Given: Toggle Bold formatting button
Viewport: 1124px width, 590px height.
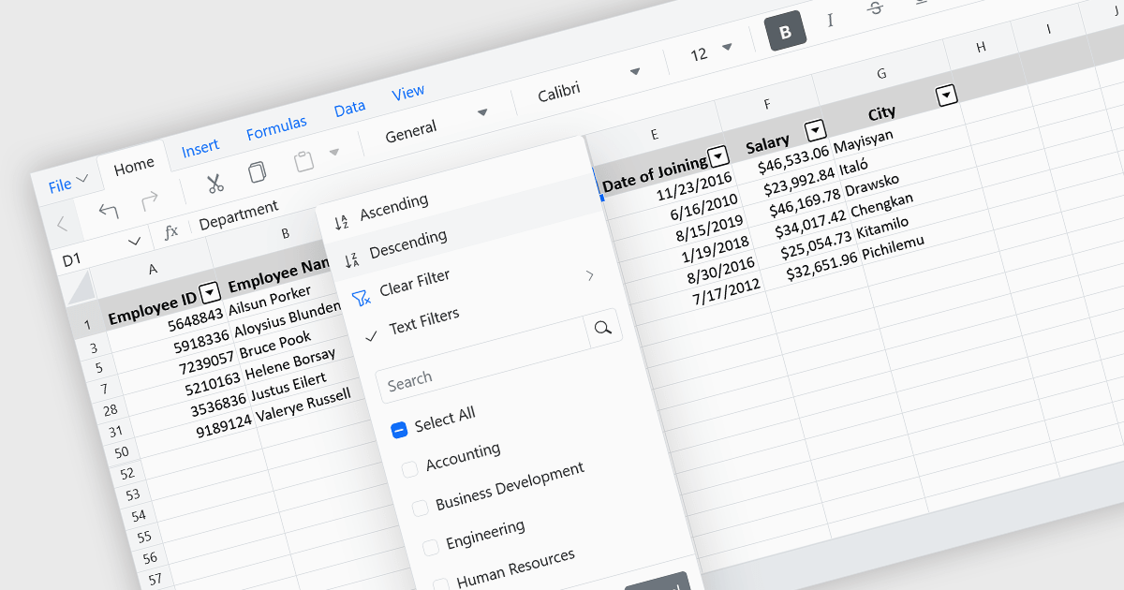Looking at the screenshot, I should [x=785, y=33].
